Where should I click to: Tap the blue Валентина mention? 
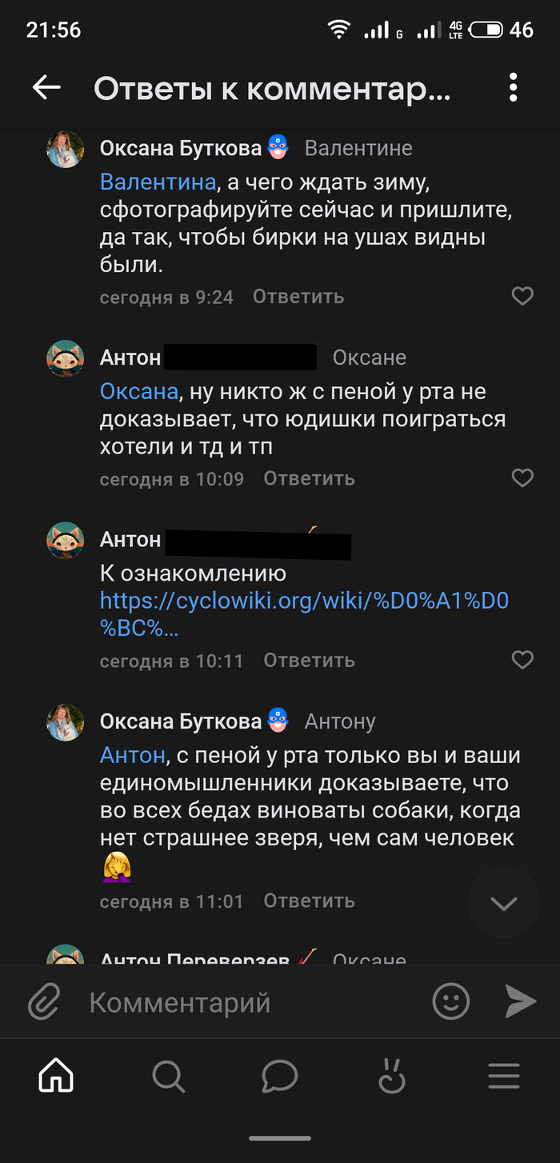pyautogui.click(x=158, y=182)
